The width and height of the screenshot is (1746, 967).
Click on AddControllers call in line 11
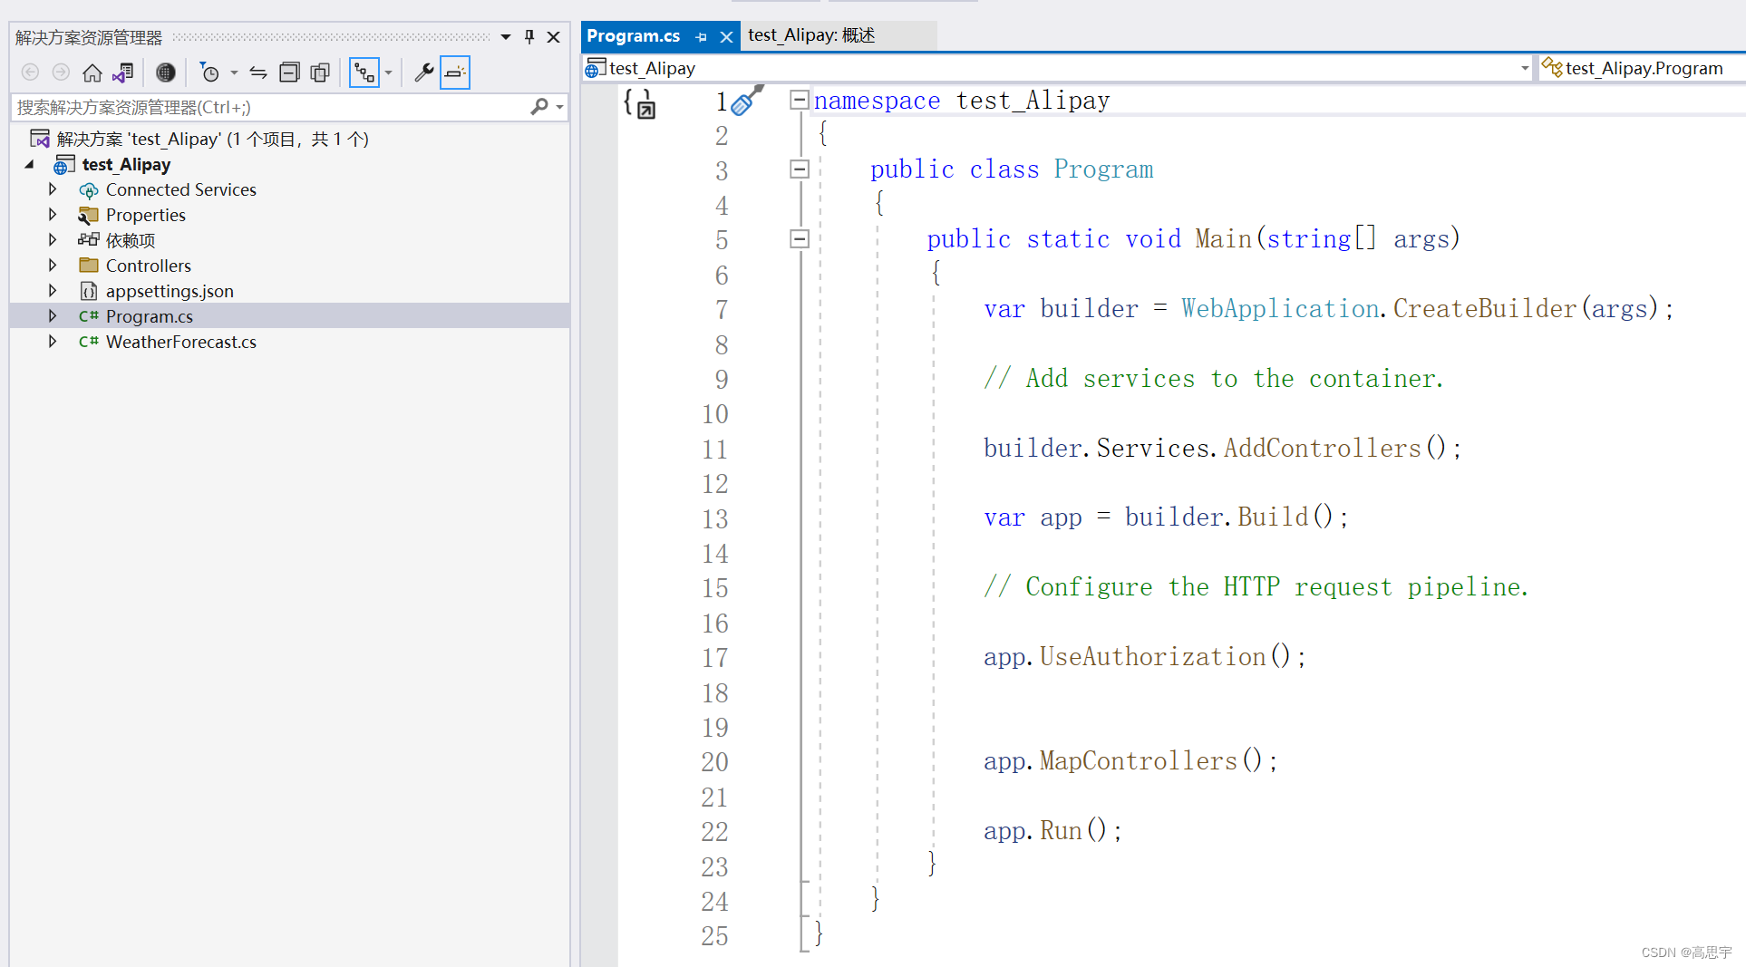[x=1322, y=449]
